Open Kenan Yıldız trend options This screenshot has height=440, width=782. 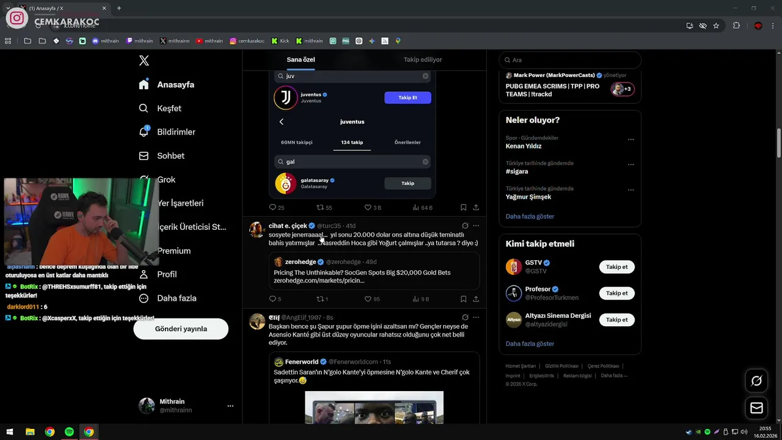pyautogui.click(x=630, y=139)
